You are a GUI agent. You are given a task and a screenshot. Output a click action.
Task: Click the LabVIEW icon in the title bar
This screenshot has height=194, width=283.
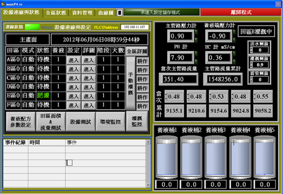coord(3,4)
